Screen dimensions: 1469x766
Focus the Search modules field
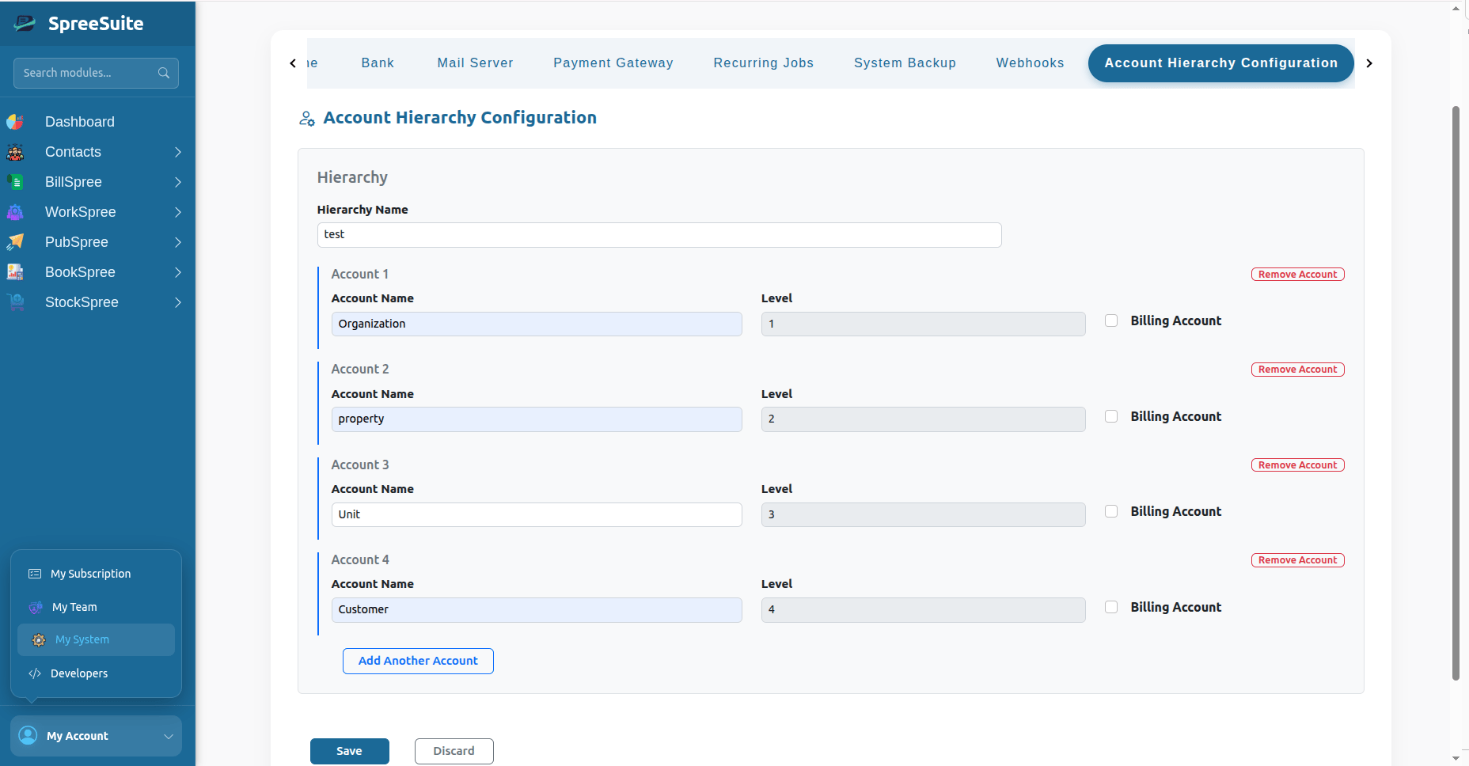coord(96,73)
